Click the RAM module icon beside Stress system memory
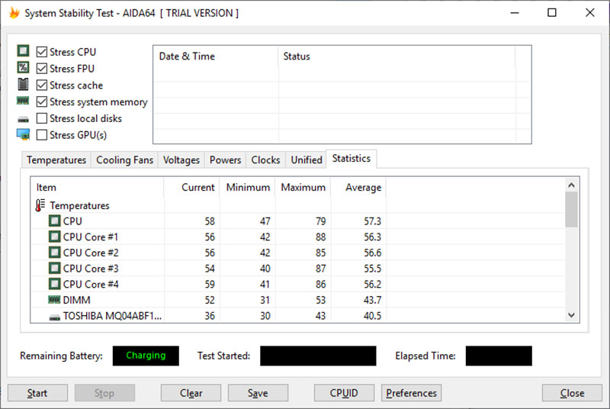The image size is (610, 409). click(x=23, y=101)
